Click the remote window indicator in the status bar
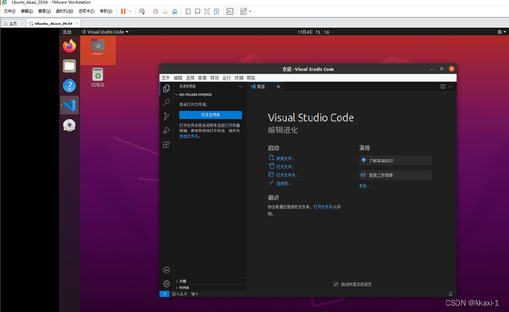Screen dimensions: 509x312 (164, 294)
